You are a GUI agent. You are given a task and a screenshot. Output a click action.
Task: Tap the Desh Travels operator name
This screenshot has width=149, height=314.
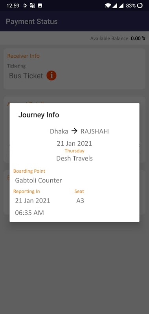74,159
